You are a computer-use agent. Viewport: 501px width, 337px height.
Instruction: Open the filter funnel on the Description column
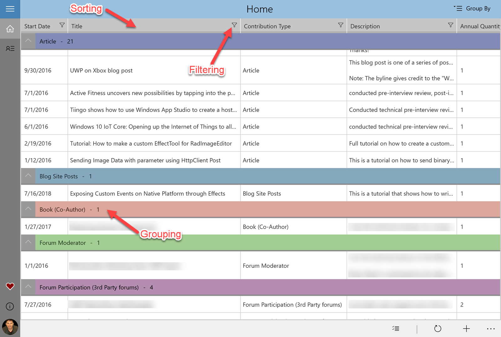pos(451,25)
